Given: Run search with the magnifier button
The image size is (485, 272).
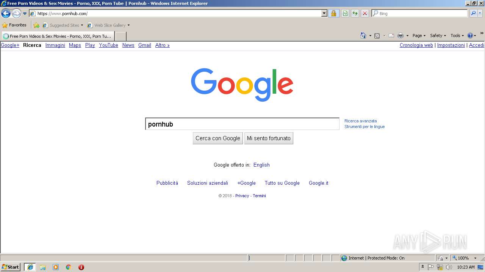Looking at the screenshot, I should (473, 14).
